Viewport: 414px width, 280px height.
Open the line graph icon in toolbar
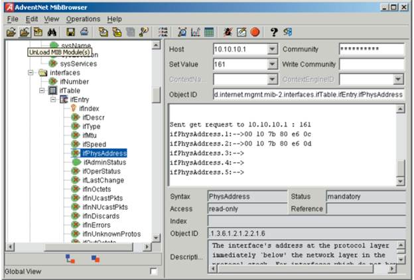tap(196, 32)
